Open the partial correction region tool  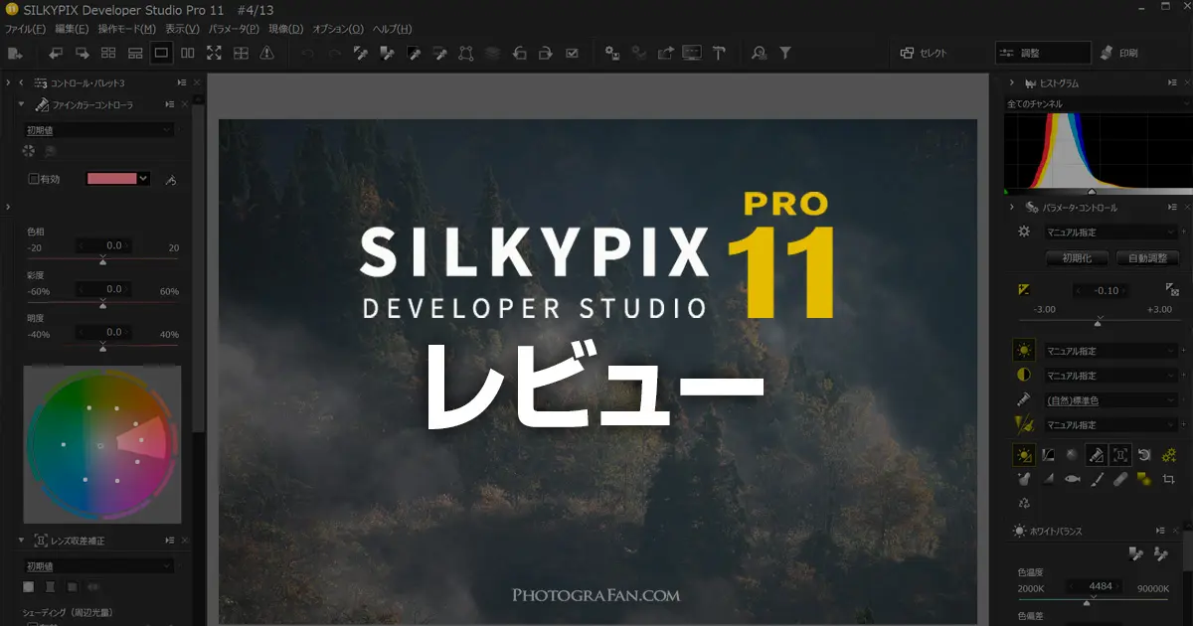click(465, 53)
